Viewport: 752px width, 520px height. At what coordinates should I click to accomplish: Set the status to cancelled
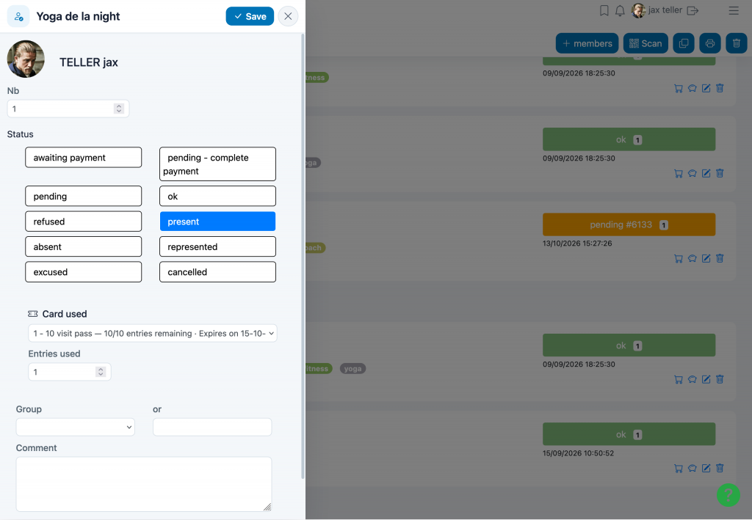[x=217, y=272]
